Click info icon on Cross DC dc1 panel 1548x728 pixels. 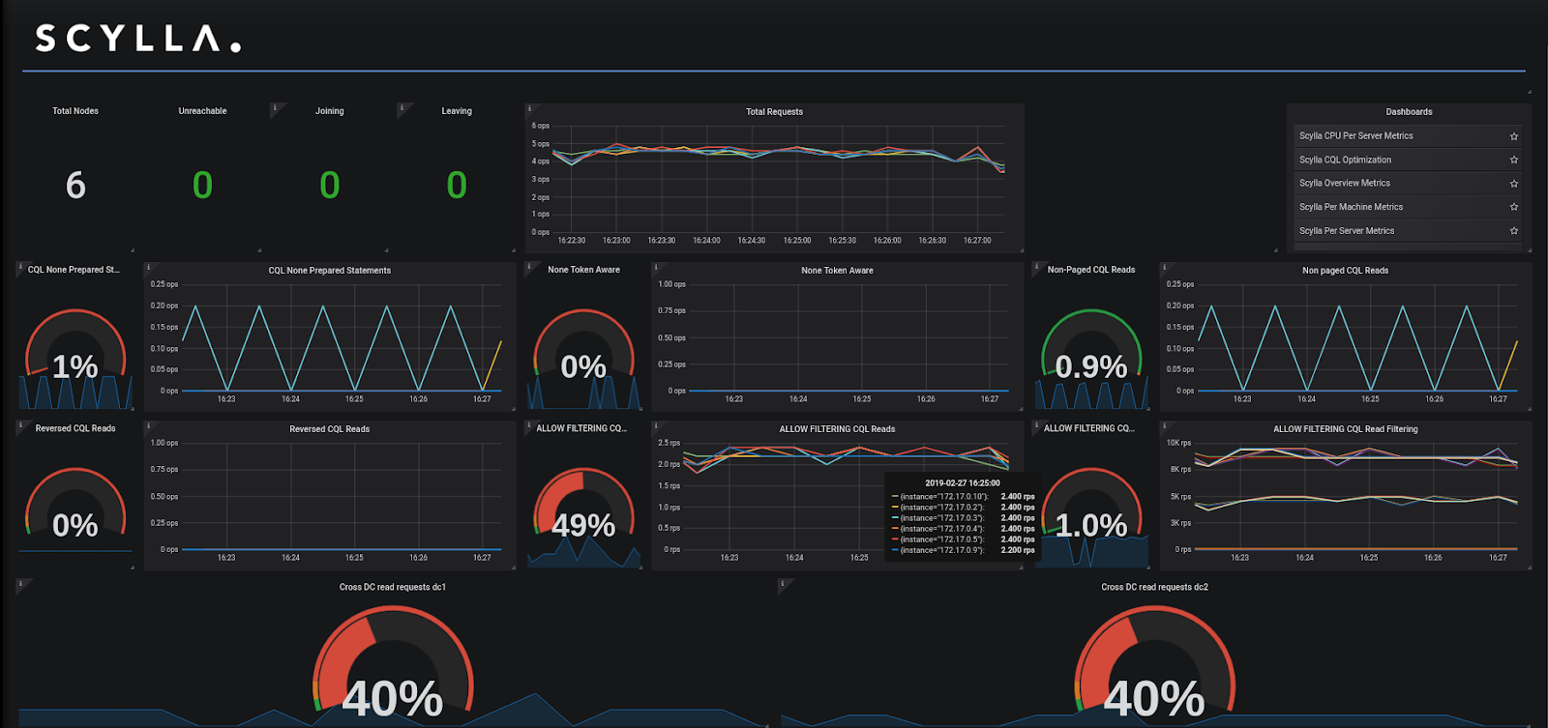tap(20, 584)
